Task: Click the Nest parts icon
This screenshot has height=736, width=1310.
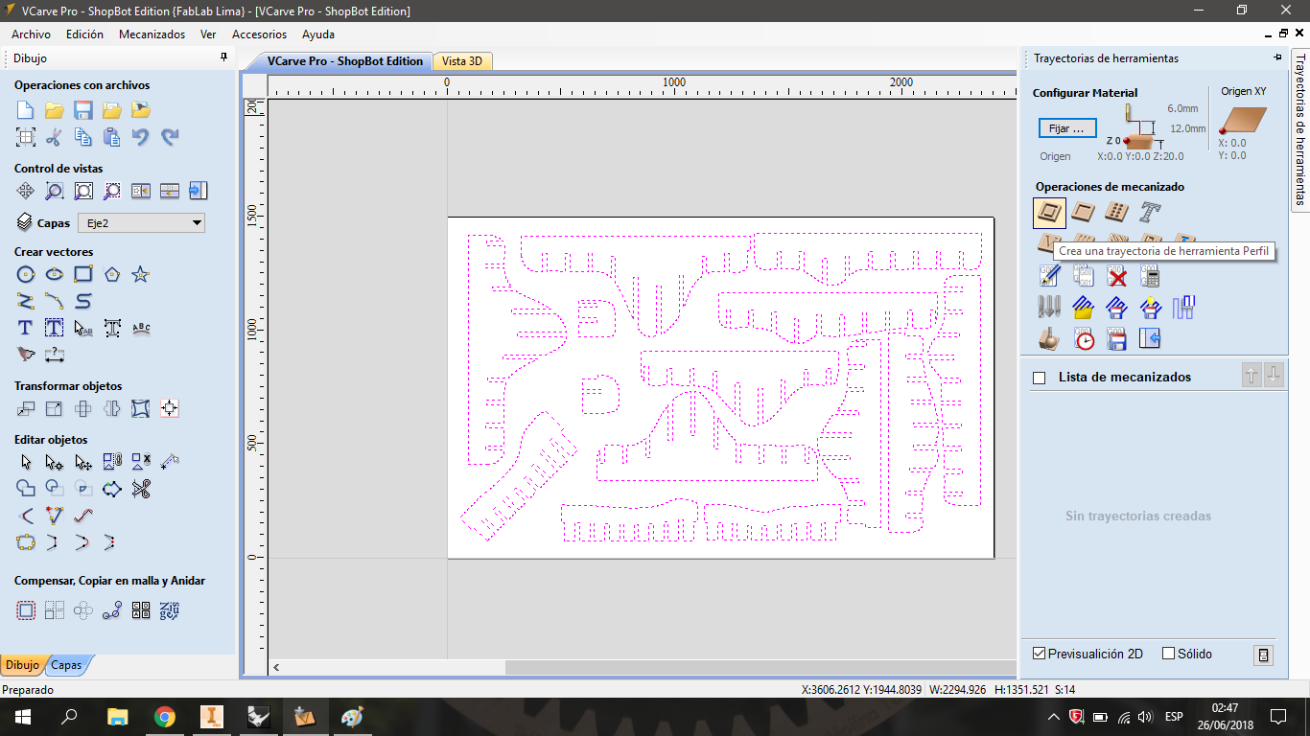Action: pyautogui.click(x=170, y=610)
